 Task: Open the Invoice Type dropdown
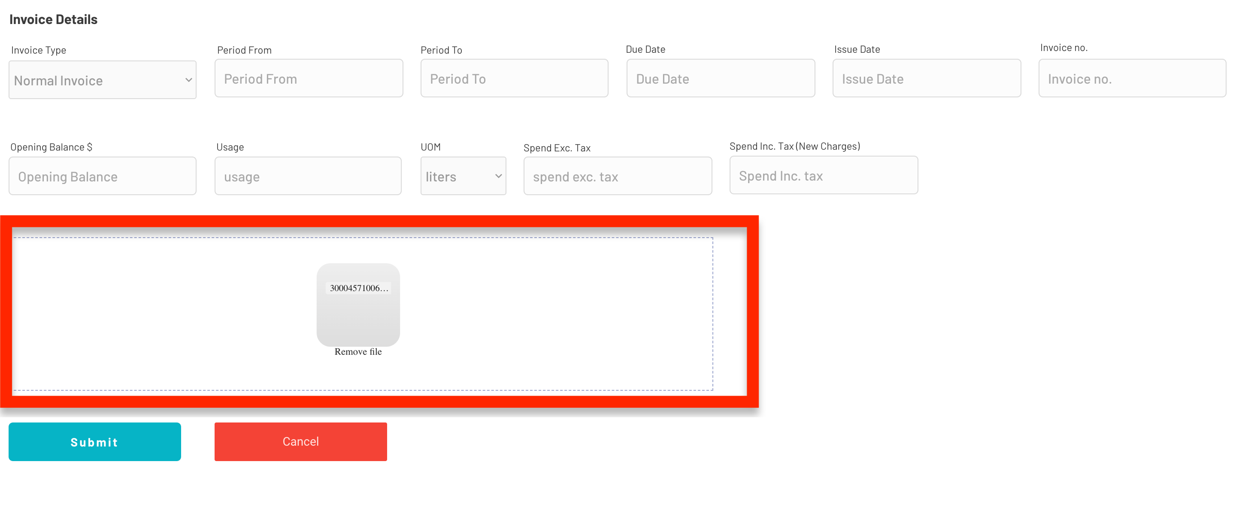pos(103,80)
